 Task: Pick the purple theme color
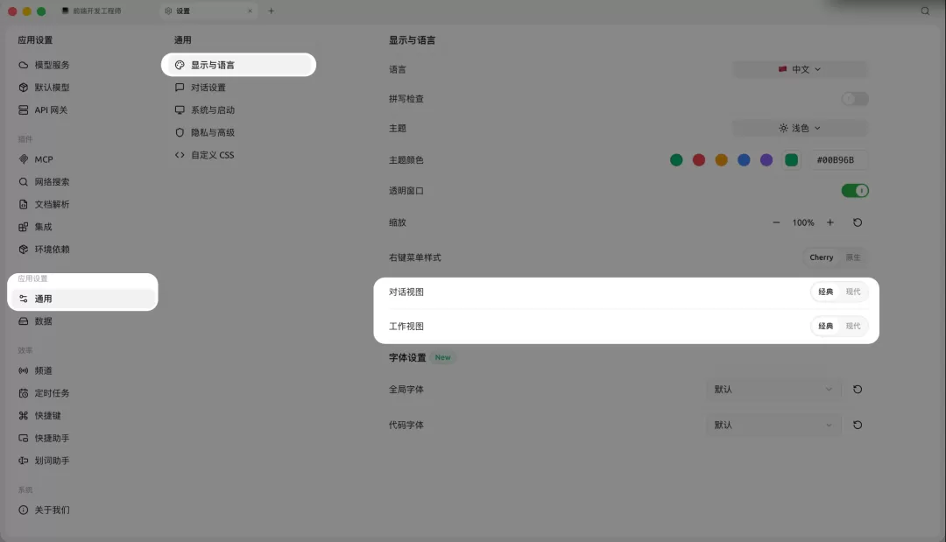766,159
